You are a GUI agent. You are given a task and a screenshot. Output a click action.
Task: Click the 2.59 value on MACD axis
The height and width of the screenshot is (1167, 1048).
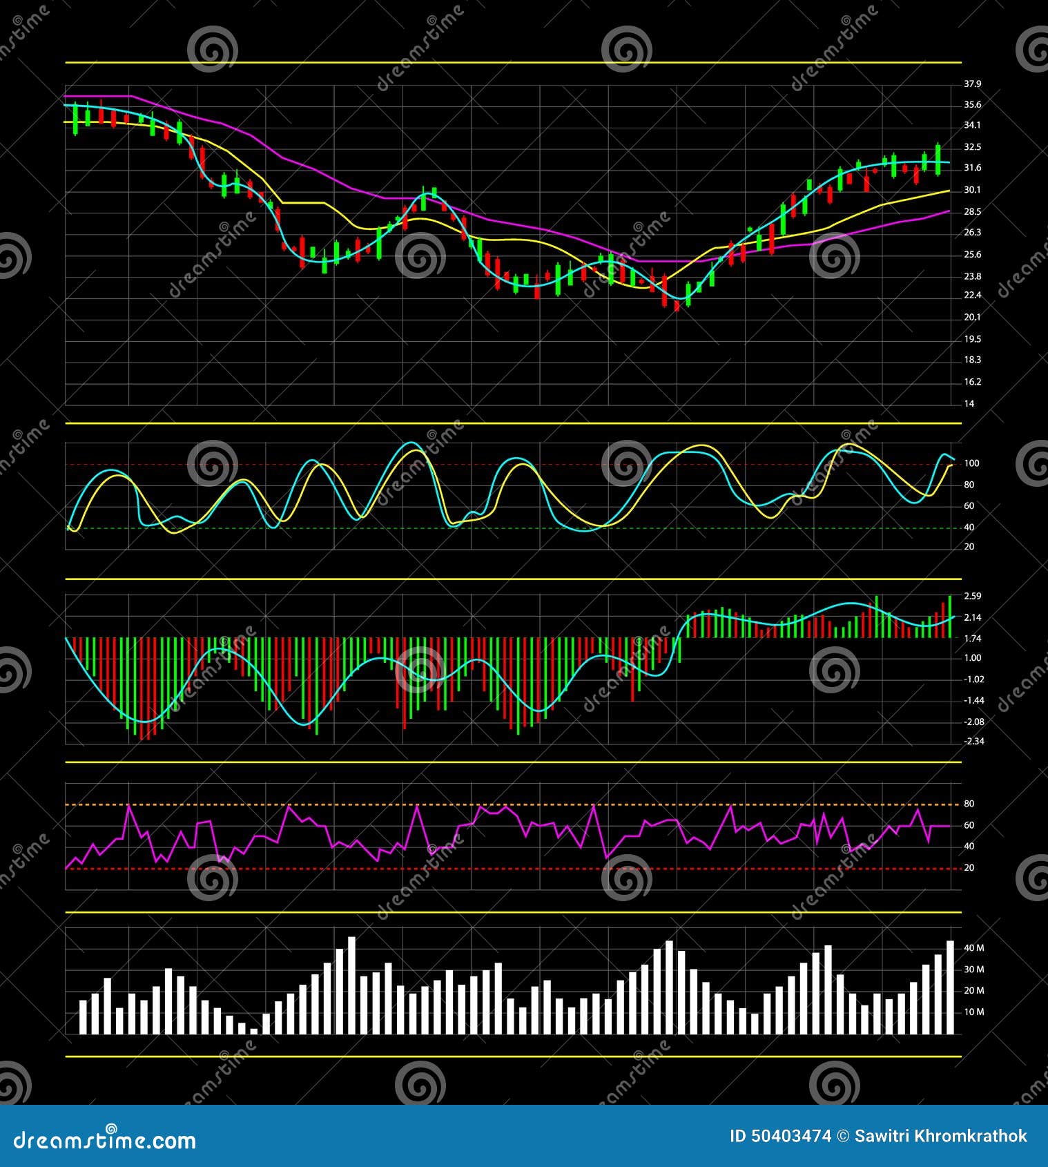tap(972, 596)
